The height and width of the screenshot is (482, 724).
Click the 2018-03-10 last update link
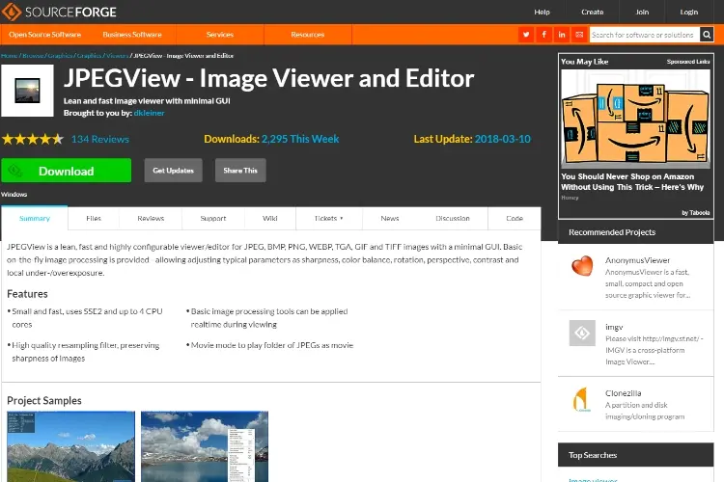(502, 139)
